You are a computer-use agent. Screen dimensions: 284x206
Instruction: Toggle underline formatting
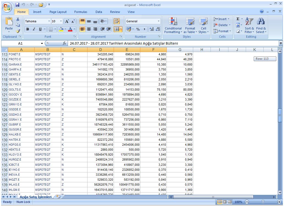click(x=40, y=29)
